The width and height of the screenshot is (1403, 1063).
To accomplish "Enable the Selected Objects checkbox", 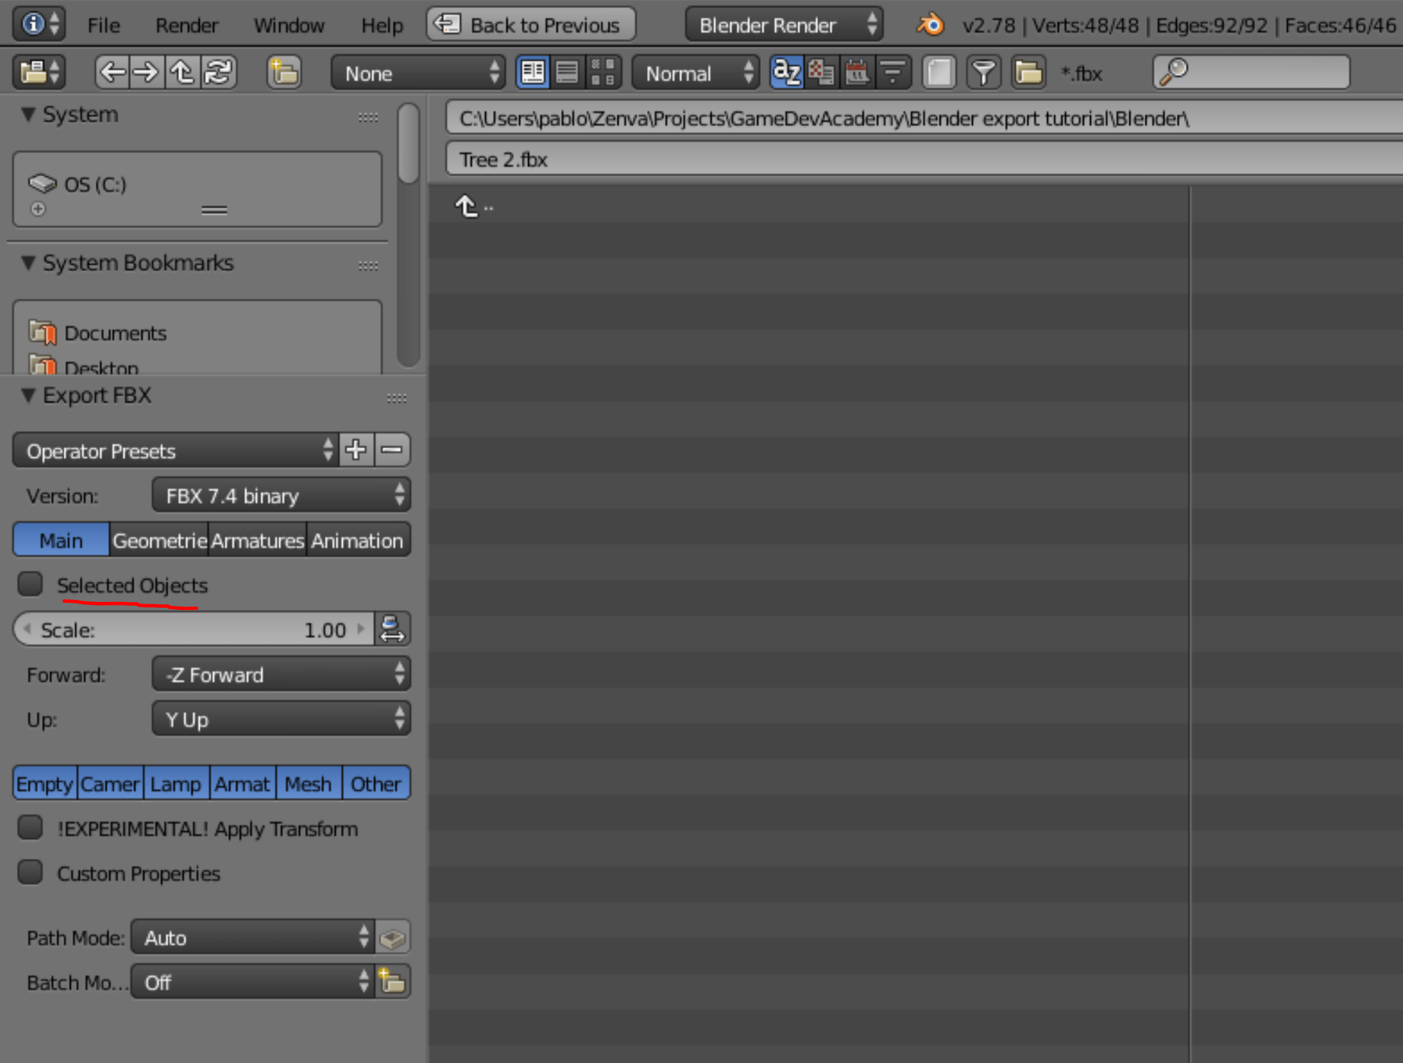I will pyautogui.click(x=30, y=584).
